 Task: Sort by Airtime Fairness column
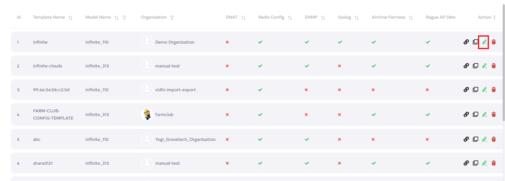coord(411,18)
